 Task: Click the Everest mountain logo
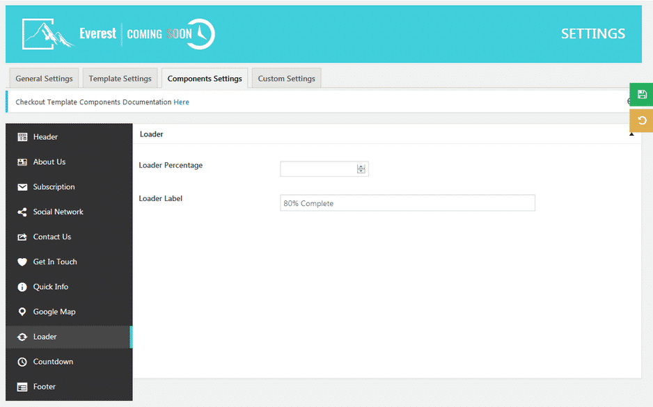pos(48,34)
